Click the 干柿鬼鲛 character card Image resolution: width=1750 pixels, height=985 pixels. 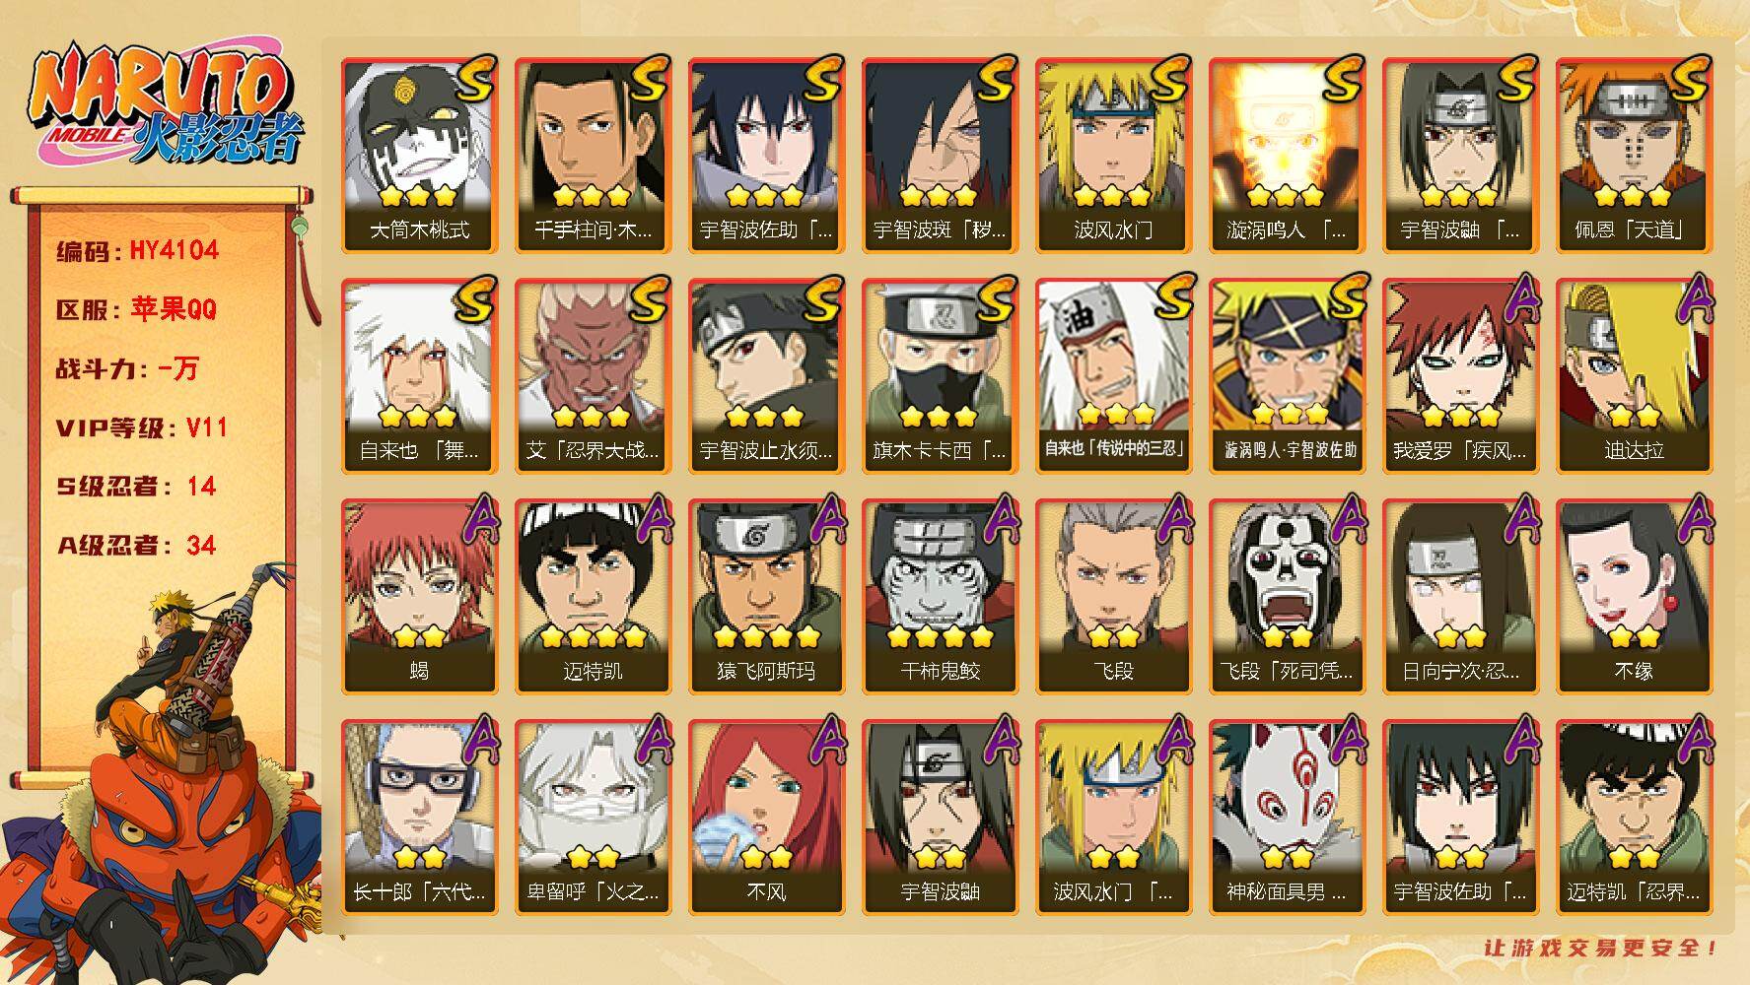pos(941,597)
